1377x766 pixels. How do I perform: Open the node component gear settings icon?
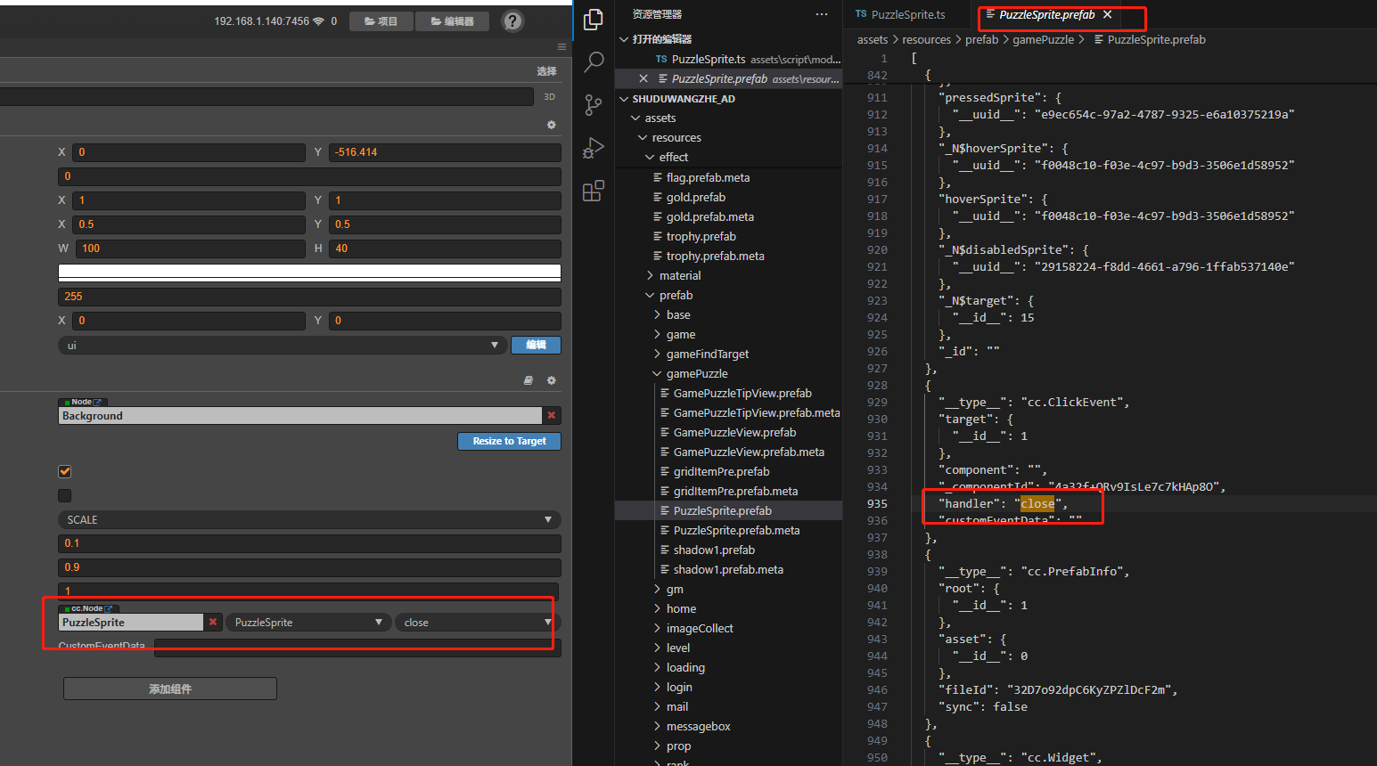click(x=552, y=125)
